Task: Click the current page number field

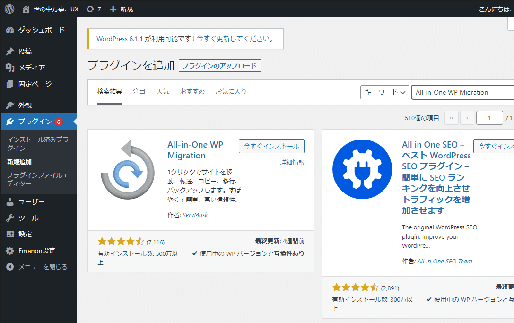Action: pyautogui.click(x=489, y=118)
